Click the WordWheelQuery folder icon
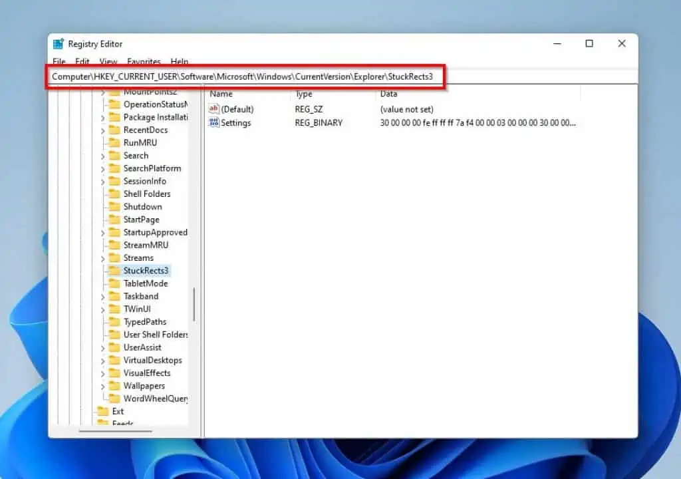 [x=114, y=399]
